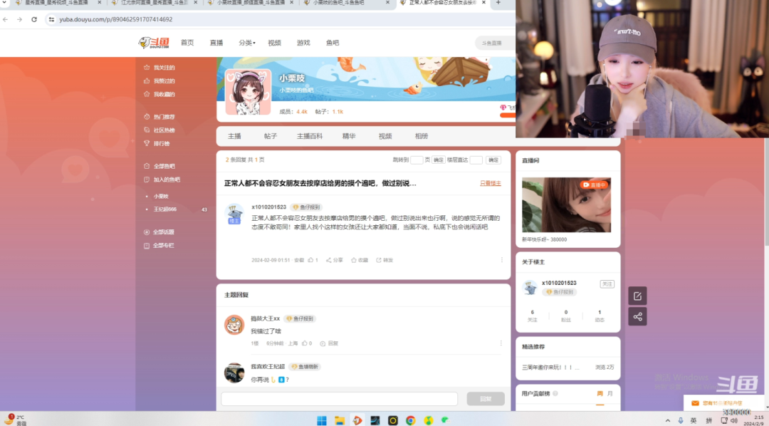The width and height of the screenshot is (769, 426).
Task: Click the 排行榜 trophy icon in sidebar
Action: pyautogui.click(x=147, y=143)
